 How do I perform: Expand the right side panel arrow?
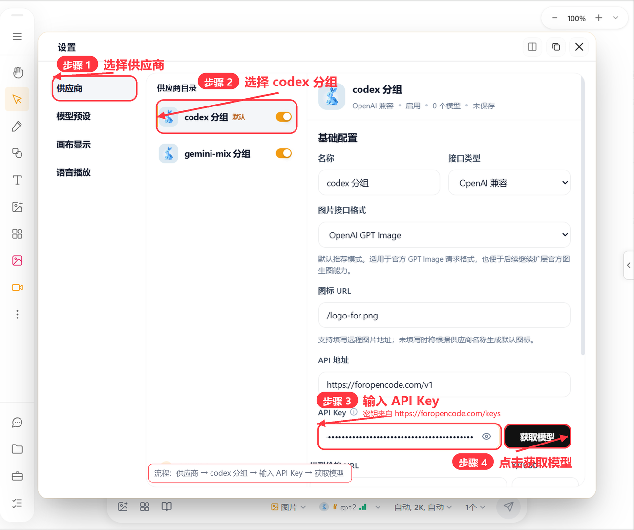(629, 265)
